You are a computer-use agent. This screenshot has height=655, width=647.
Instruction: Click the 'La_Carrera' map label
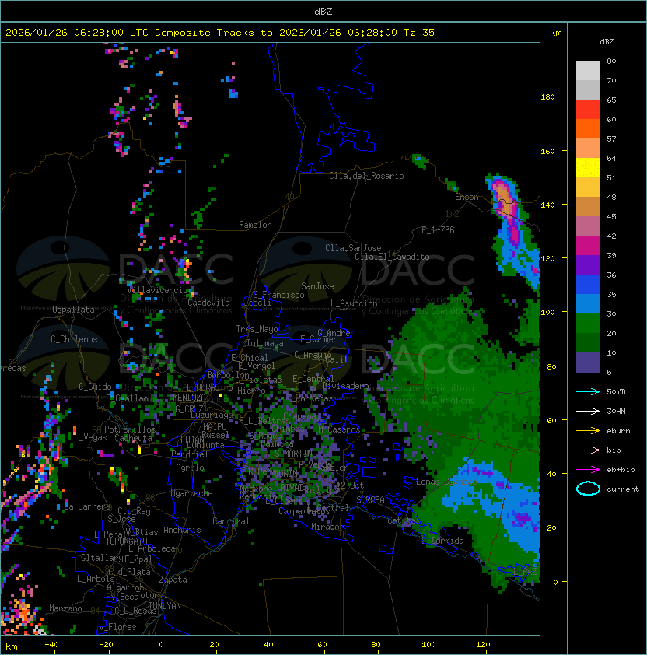coord(88,506)
